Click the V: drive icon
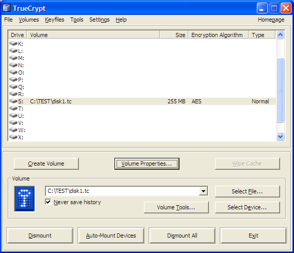 (13, 123)
